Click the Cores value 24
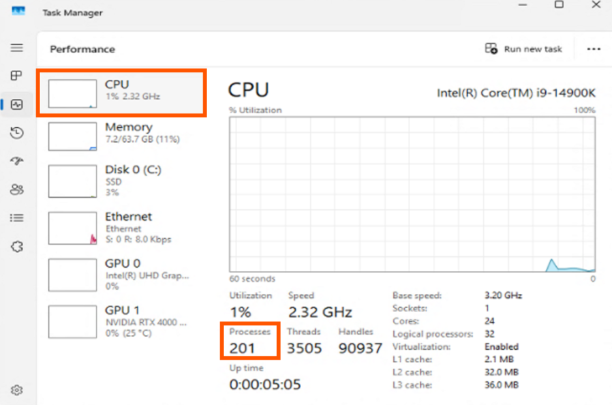Viewport: 612px width, 405px height. (489, 321)
